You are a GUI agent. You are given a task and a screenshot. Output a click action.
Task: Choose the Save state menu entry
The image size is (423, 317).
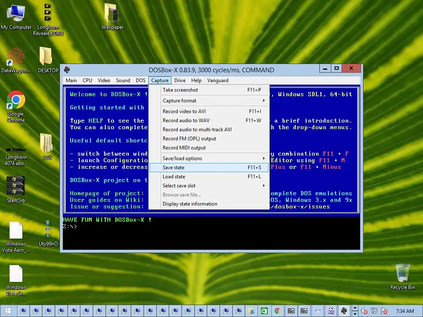[209, 168]
